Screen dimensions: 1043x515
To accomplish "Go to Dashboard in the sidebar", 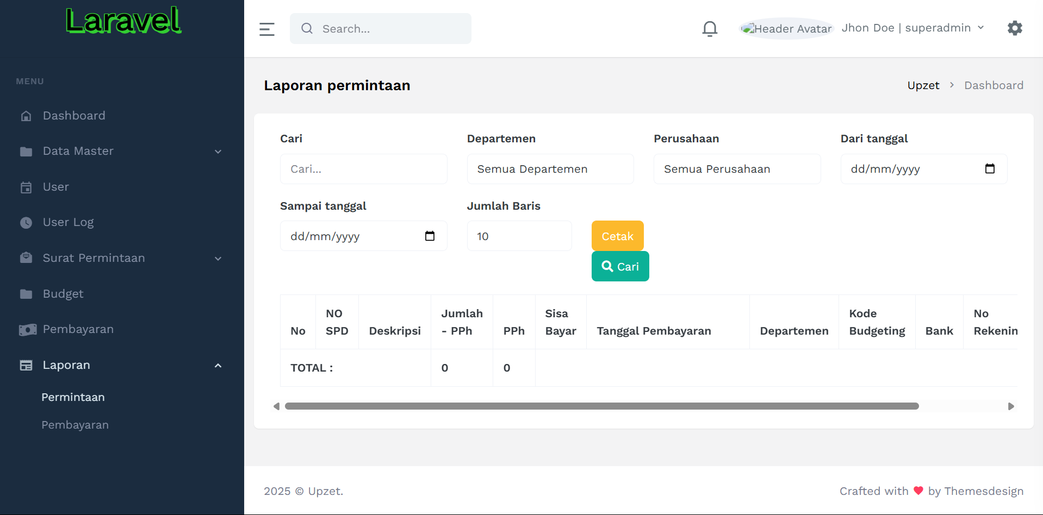I will [x=74, y=116].
